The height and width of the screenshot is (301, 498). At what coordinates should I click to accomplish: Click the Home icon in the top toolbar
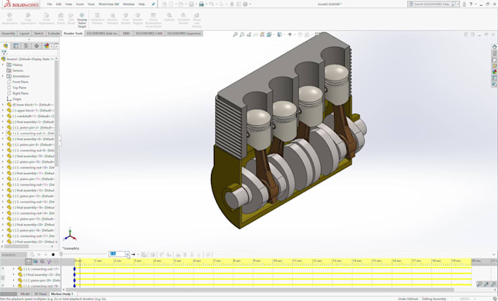click(164, 4)
